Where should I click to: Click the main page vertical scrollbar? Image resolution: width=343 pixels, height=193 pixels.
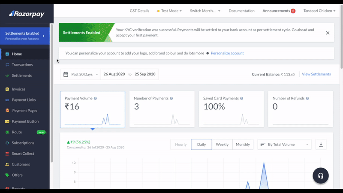[341, 37]
